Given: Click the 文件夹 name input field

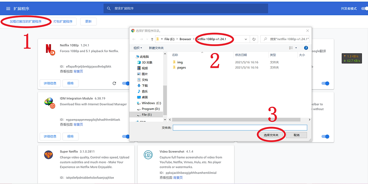Looking at the screenshot, I should tap(240, 127).
